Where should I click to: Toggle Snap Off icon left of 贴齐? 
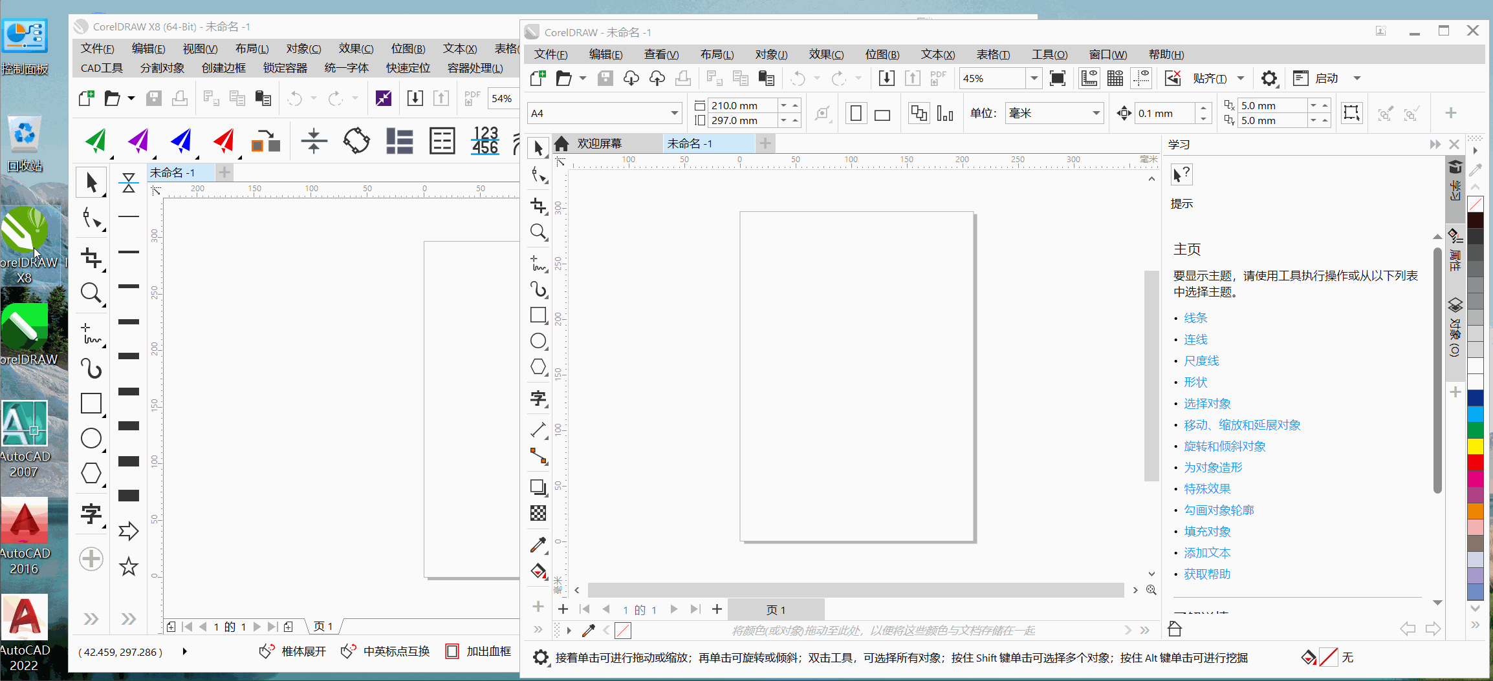click(x=1173, y=78)
